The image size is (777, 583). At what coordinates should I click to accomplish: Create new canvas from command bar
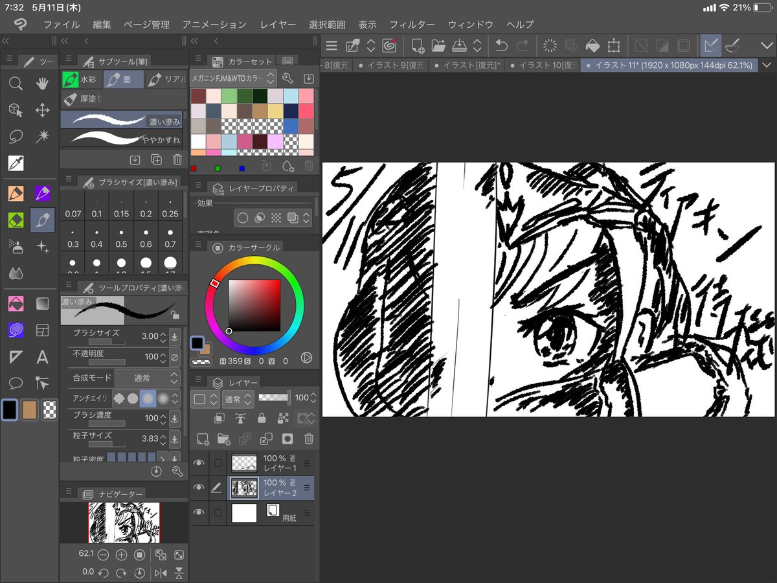[x=418, y=45]
